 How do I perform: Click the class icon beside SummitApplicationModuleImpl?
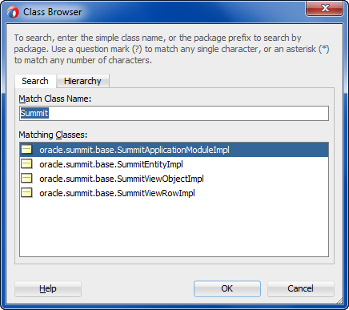pos(26,150)
